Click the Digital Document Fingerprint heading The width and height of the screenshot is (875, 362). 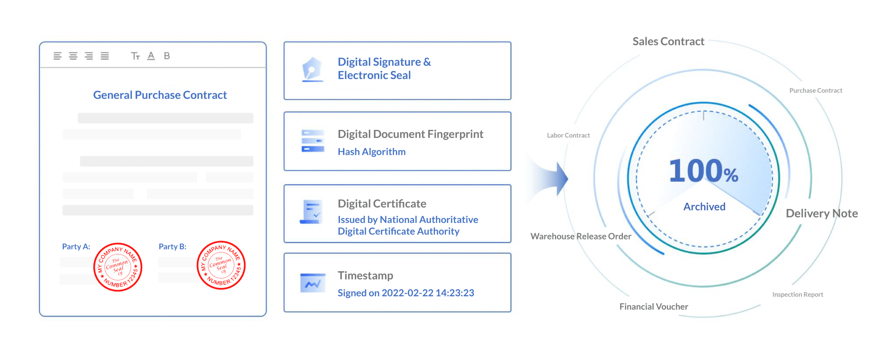tap(410, 134)
